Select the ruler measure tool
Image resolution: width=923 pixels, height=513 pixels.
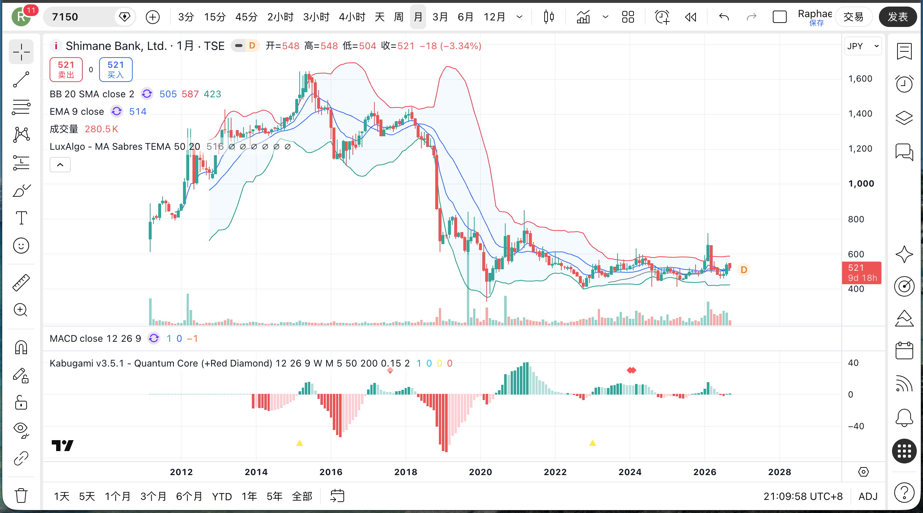[x=21, y=282]
